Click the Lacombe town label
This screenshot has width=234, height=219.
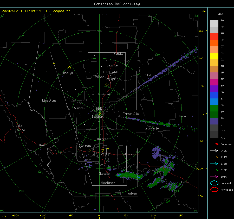[x=112, y=65]
